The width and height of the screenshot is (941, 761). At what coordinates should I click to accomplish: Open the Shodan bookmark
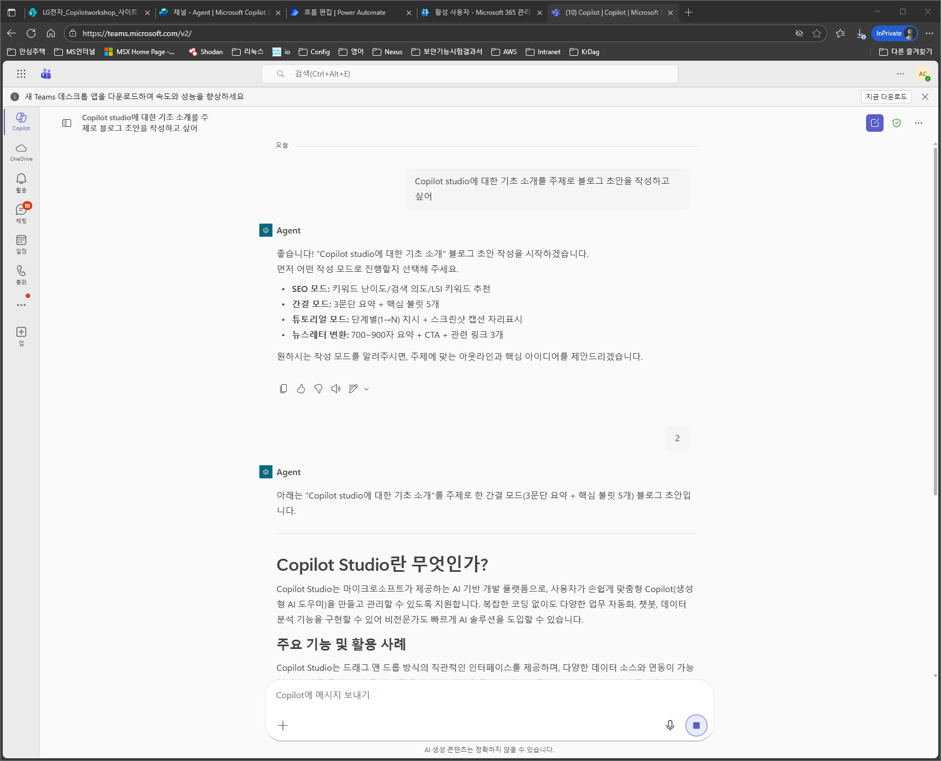206,52
